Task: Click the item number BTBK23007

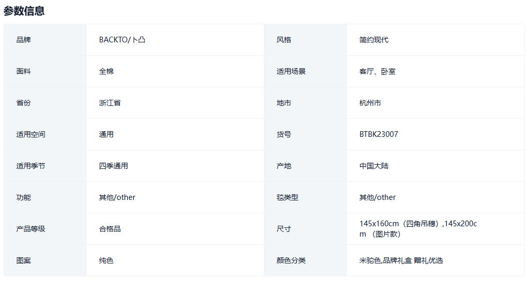Action: click(x=379, y=134)
